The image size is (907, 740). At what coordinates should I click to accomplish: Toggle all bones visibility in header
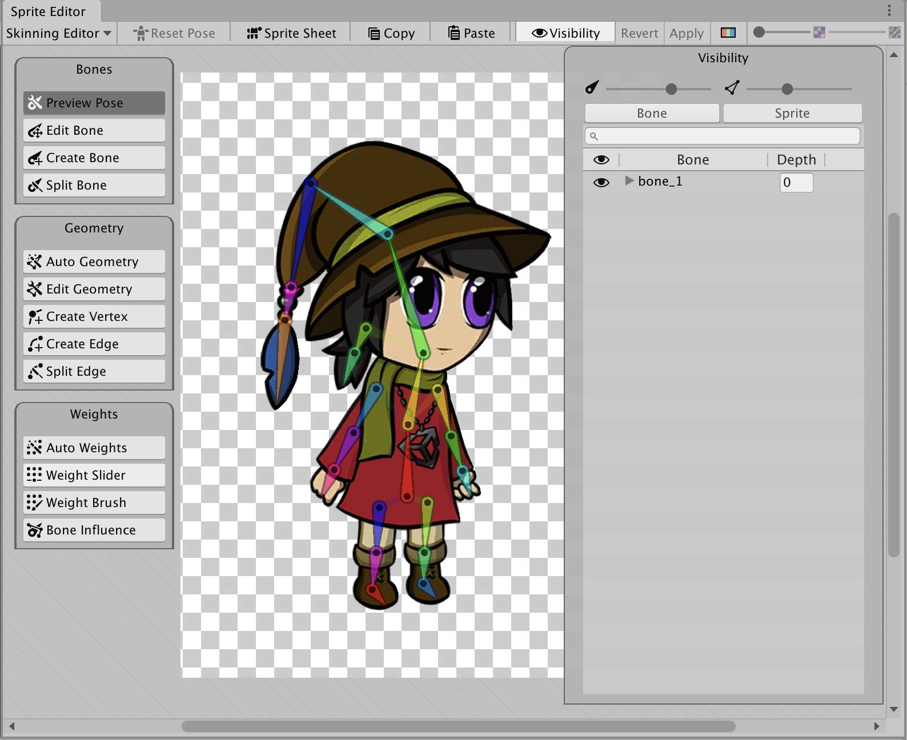pos(601,160)
